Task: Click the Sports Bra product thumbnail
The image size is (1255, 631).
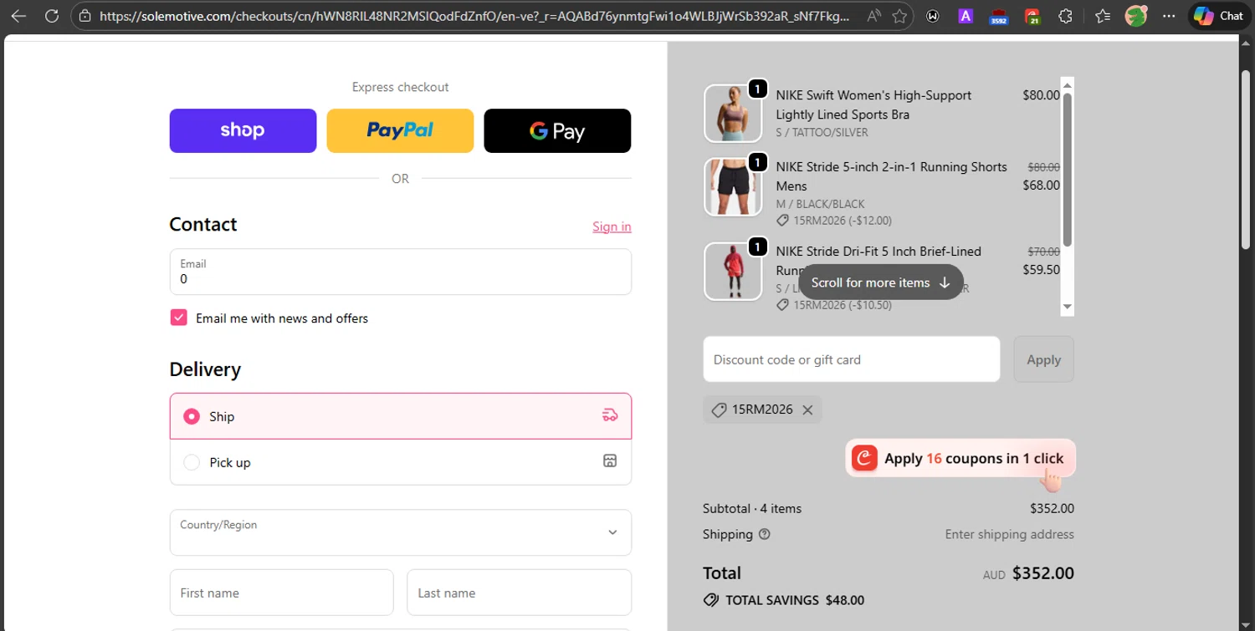Action: click(733, 113)
